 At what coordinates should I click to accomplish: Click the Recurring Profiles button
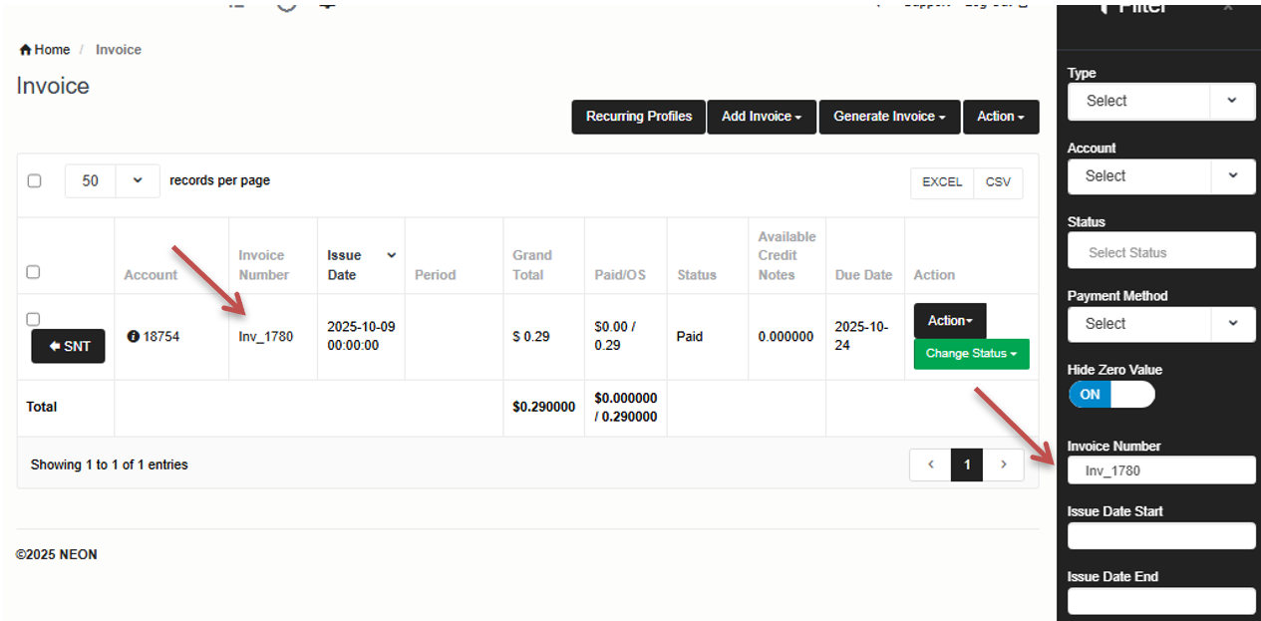pos(638,117)
